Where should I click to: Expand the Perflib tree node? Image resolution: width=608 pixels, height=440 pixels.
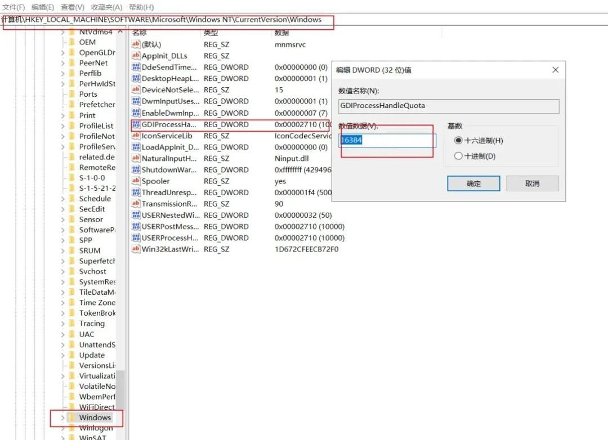pos(63,73)
